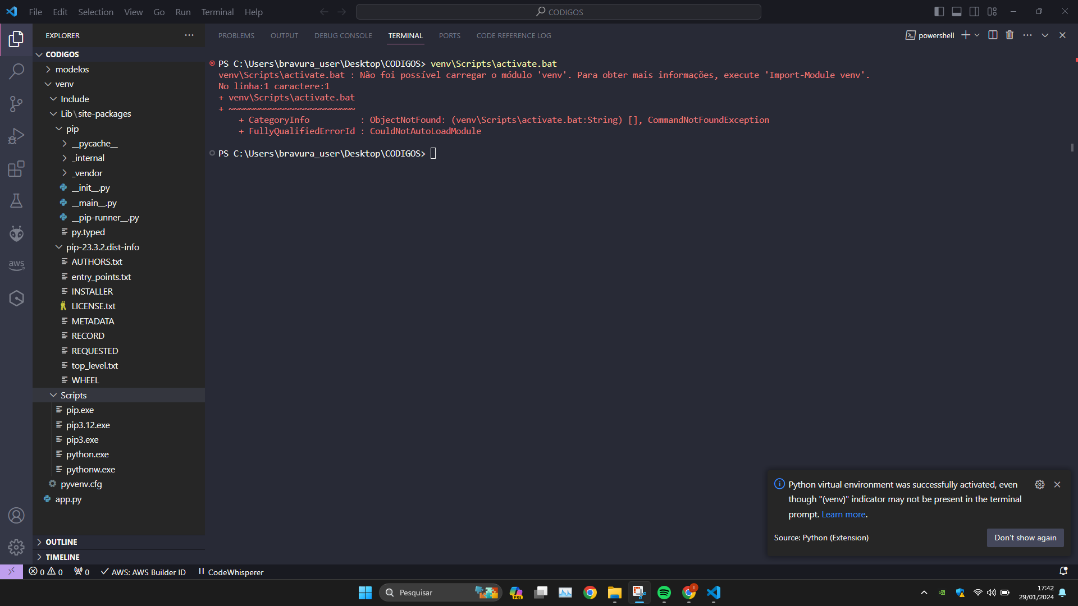Open the Run and Debug view
Viewport: 1078px width, 606px height.
(16, 136)
